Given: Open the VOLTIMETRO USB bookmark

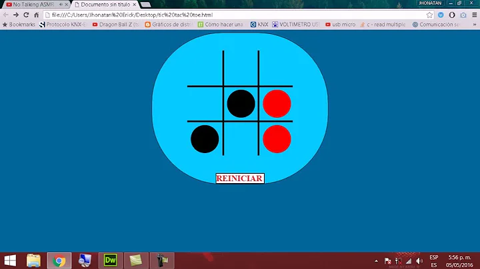Looking at the screenshot, I should point(296,25).
